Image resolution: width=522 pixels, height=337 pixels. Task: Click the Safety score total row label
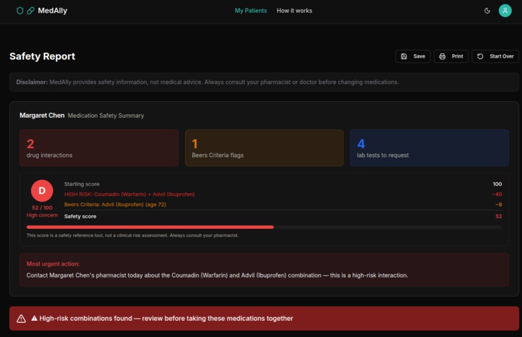click(x=80, y=216)
